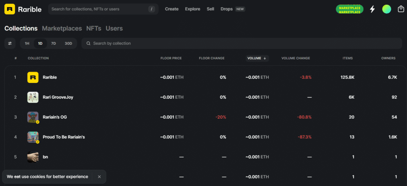Image resolution: width=407 pixels, height=186 pixels.
Task: Open the Sell menu item
Action: pos(211,9)
